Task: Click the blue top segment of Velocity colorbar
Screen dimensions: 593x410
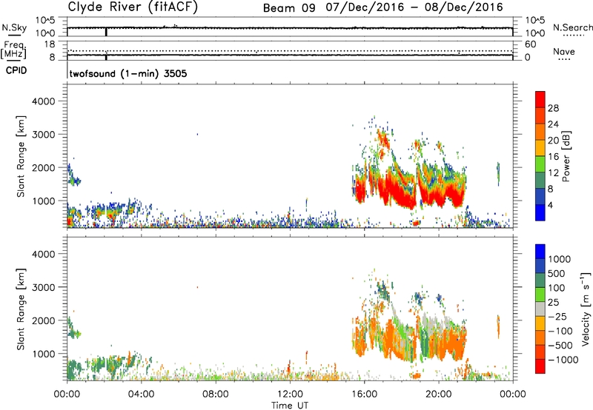Action: (540, 252)
